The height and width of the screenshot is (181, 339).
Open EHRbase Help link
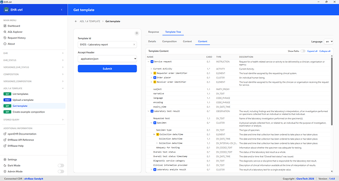[16, 146]
